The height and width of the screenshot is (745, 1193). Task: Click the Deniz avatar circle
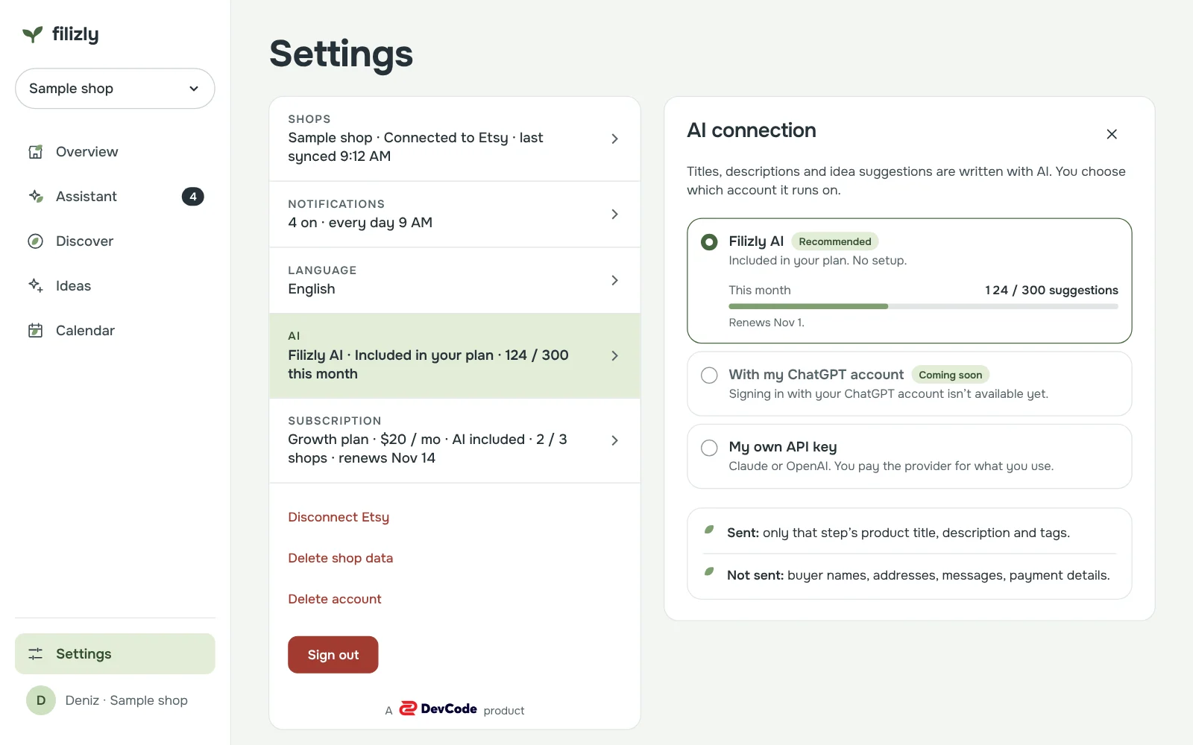(41, 700)
